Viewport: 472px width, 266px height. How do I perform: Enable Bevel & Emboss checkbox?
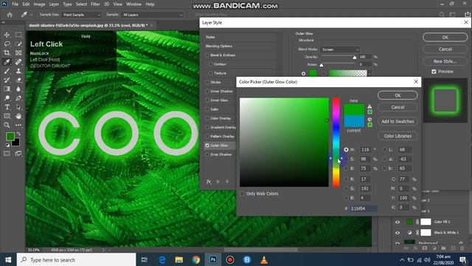point(207,55)
